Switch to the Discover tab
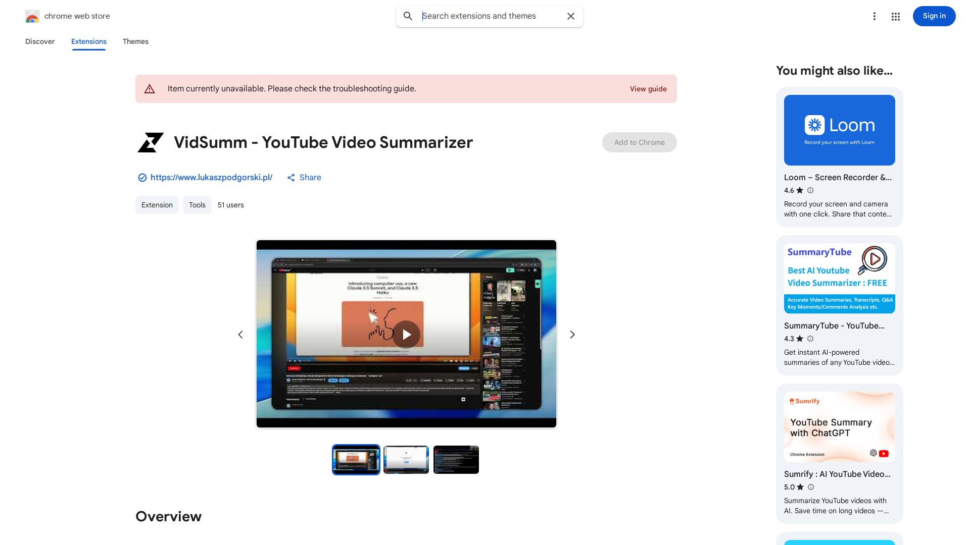This screenshot has height=545, width=970. point(39,41)
